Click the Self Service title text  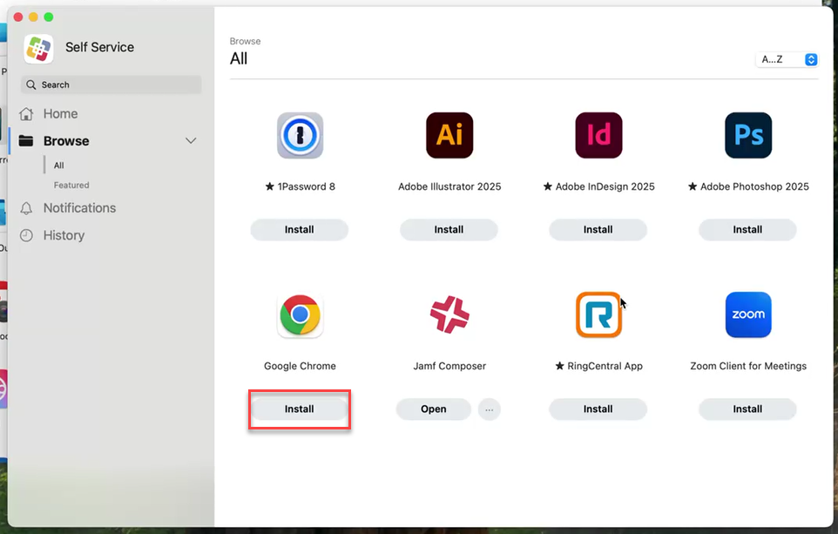pyautogui.click(x=100, y=47)
